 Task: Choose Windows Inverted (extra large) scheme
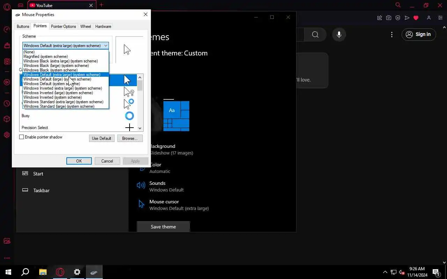(x=66, y=88)
